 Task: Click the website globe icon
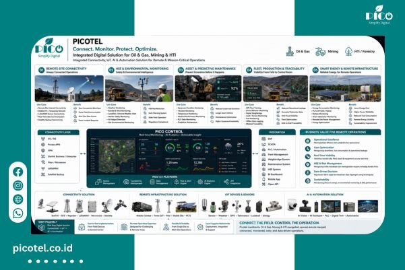18,199
